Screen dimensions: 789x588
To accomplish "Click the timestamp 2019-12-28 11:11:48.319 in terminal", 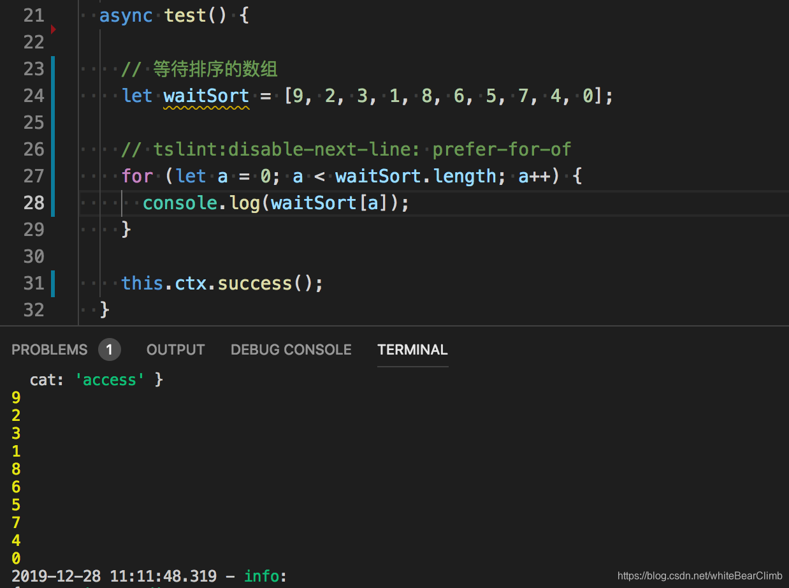I will [x=114, y=576].
